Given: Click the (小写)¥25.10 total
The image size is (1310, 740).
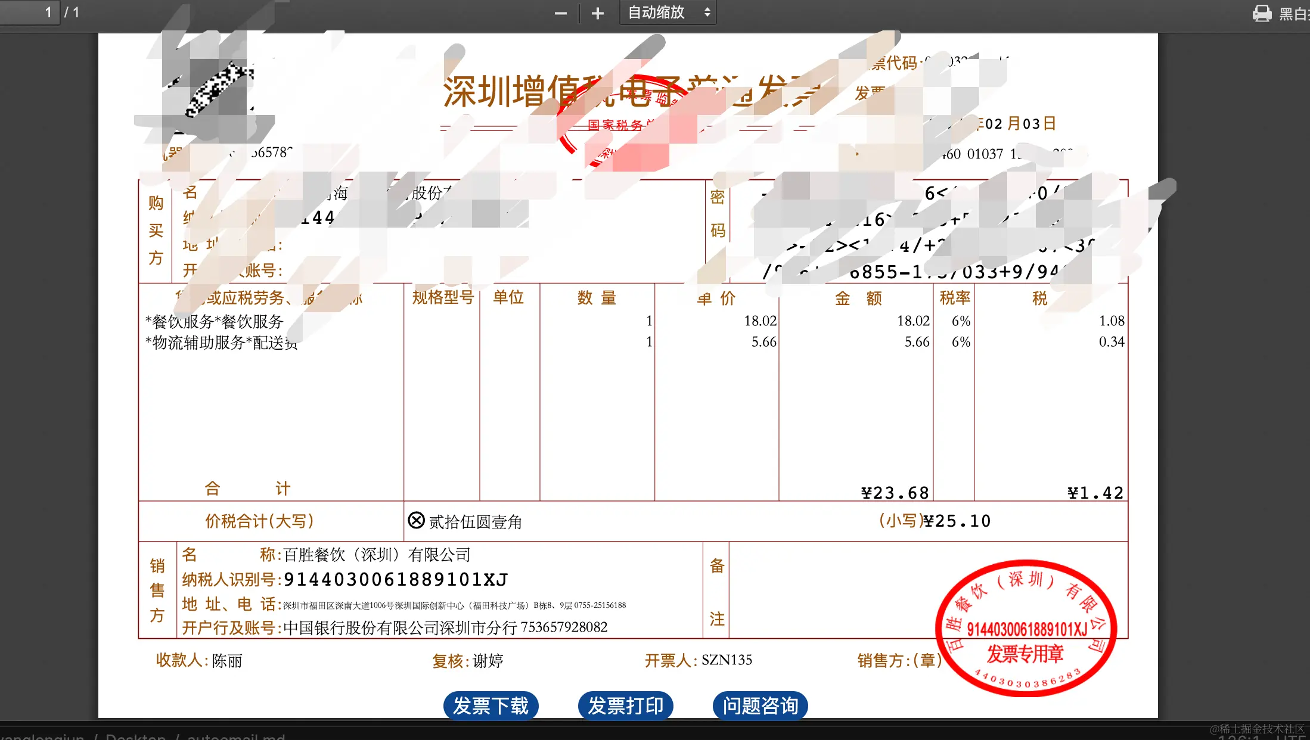Looking at the screenshot, I should click(x=935, y=521).
